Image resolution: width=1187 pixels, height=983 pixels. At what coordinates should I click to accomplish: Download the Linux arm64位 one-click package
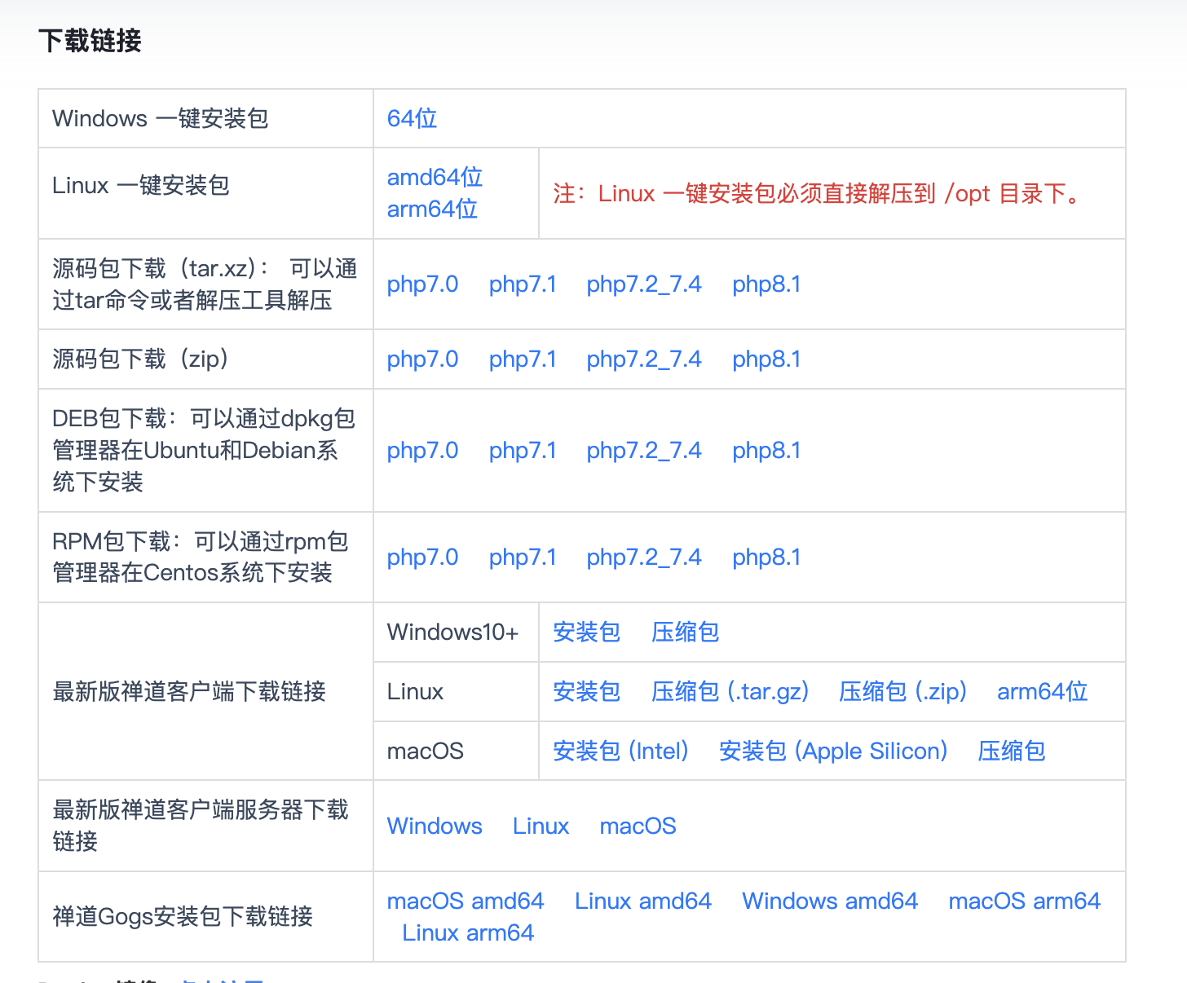point(432,209)
